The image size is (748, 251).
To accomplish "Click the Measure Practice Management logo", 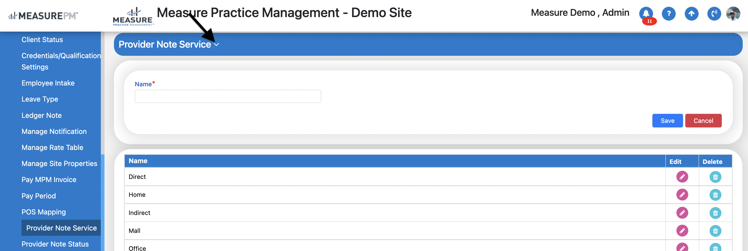I will (133, 17).
